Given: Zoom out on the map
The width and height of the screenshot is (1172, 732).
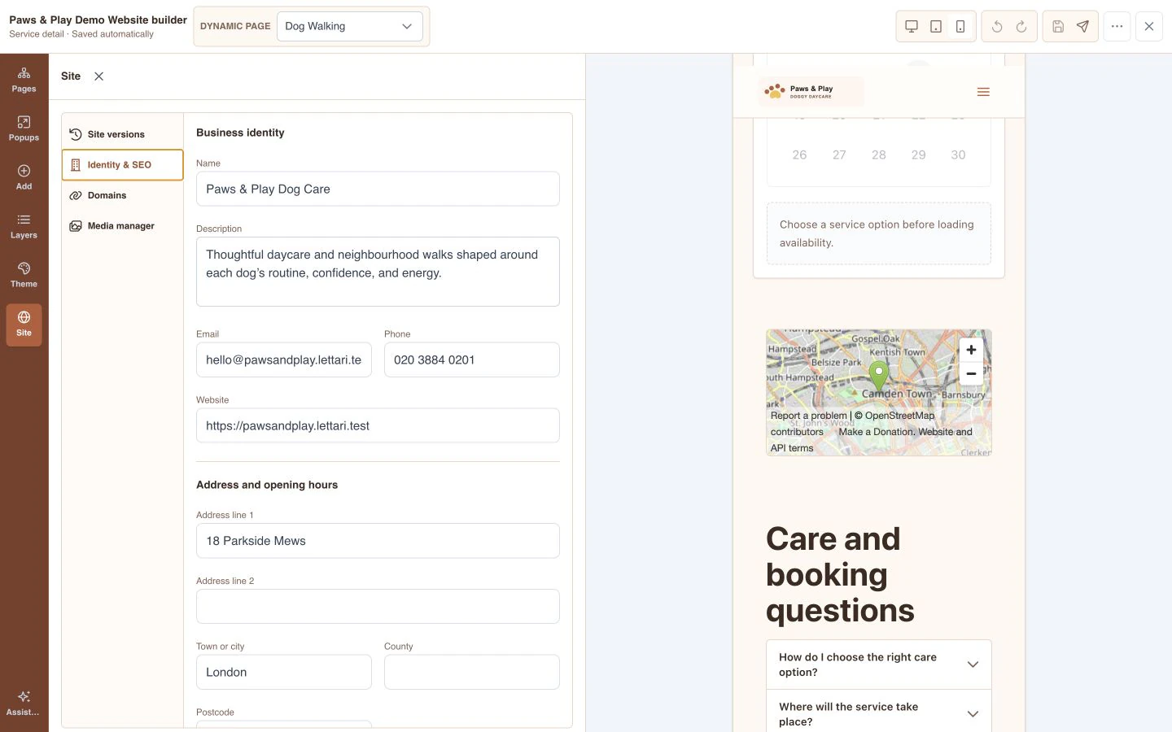Looking at the screenshot, I should [x=971, y=373].
